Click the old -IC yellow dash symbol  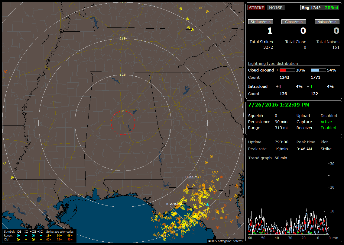26,240
